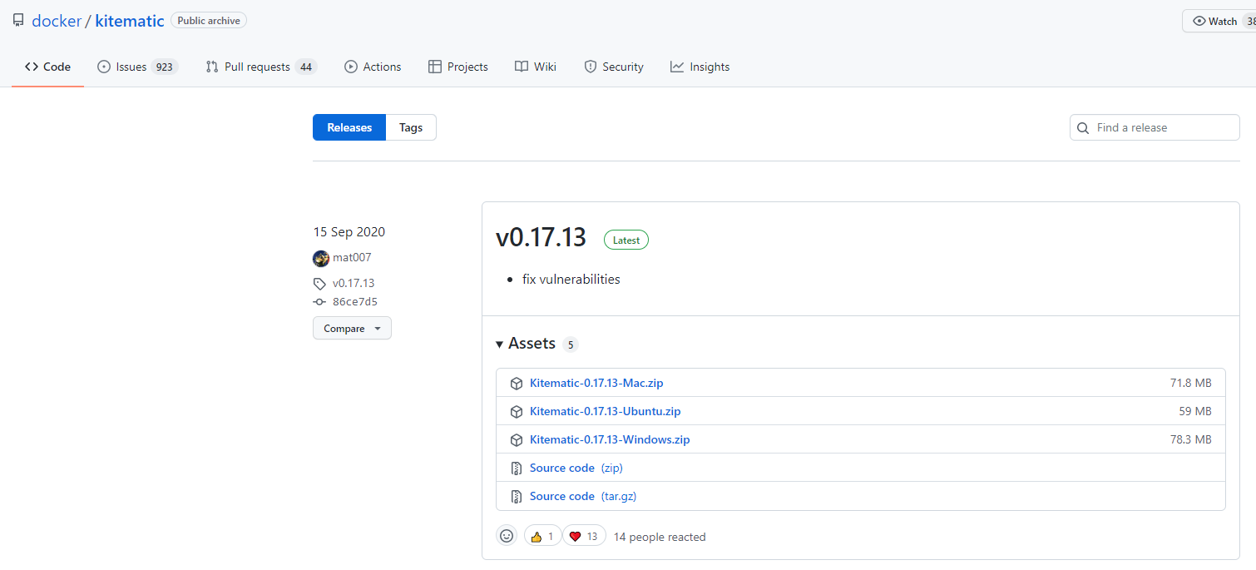Click the Pull requests count badge 44
Image resolution: width=1256 pixels, height=570 pixels.
tap(306, 67)
